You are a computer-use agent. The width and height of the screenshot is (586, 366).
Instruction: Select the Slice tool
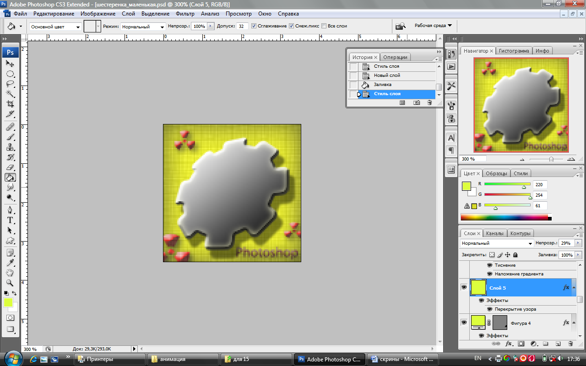pos(10,114)
